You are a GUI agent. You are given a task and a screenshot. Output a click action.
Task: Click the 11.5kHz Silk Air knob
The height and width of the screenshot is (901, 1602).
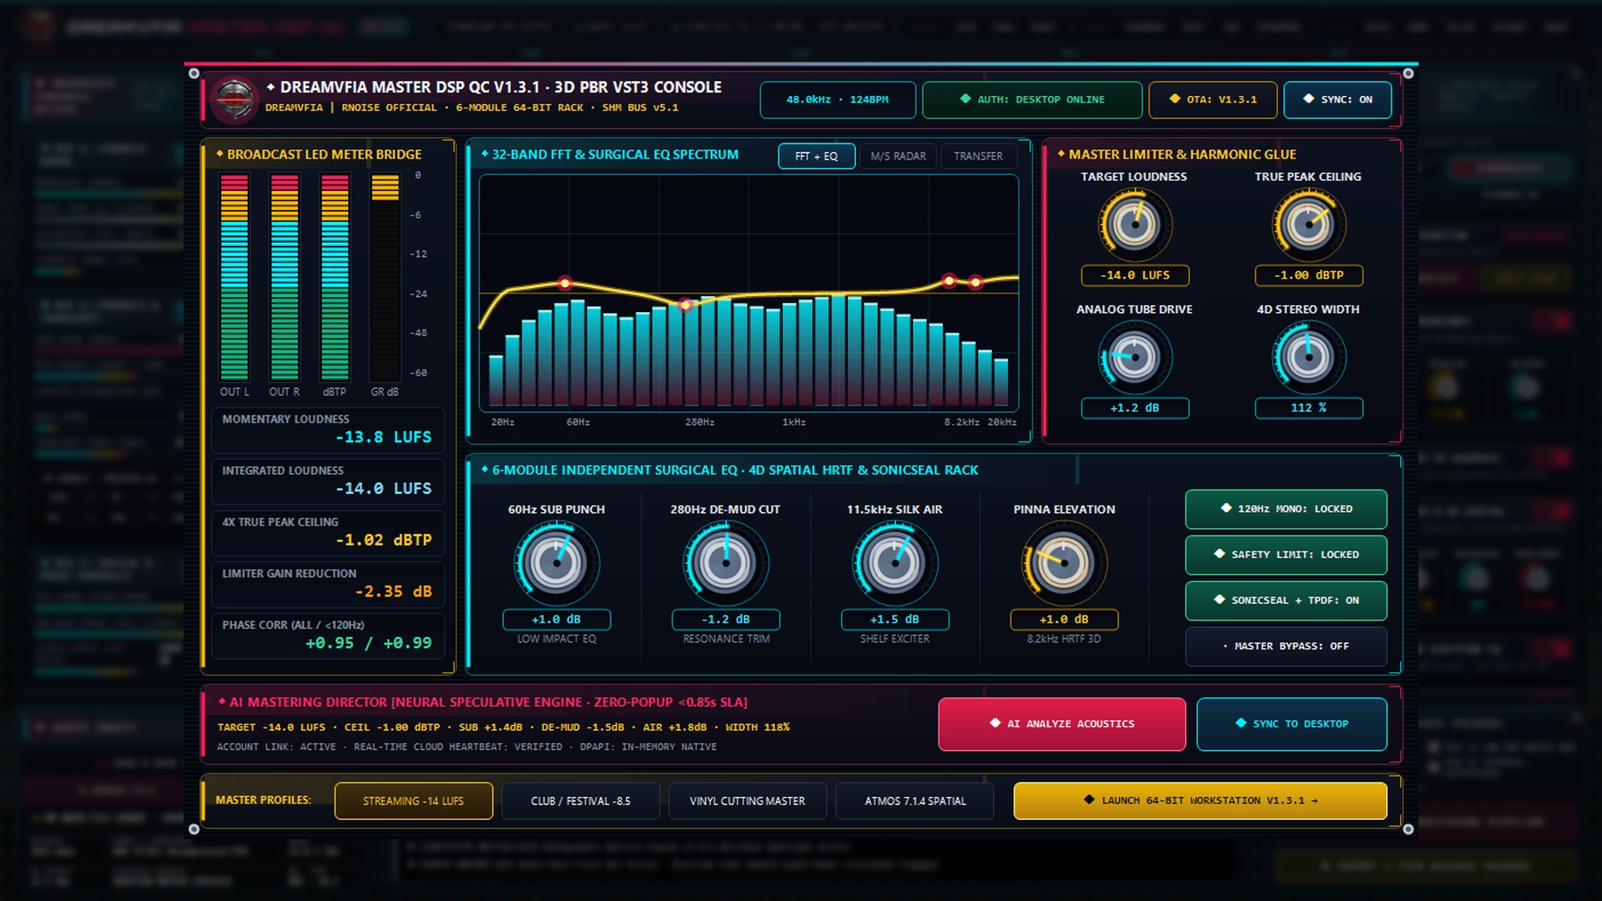[894, 563]
